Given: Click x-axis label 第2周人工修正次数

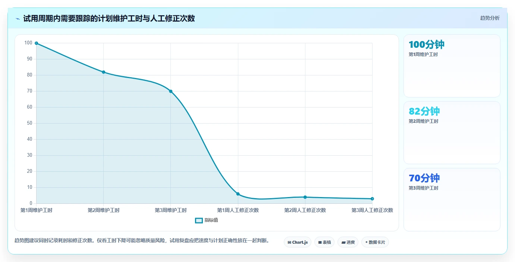Looking at the screenshot, I should click(305, 210).
